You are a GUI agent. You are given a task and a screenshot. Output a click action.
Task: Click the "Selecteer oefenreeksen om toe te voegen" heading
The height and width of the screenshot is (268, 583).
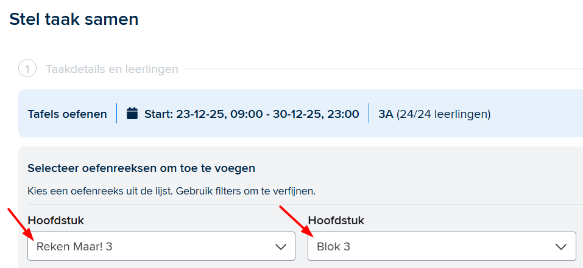coord(141,168)
